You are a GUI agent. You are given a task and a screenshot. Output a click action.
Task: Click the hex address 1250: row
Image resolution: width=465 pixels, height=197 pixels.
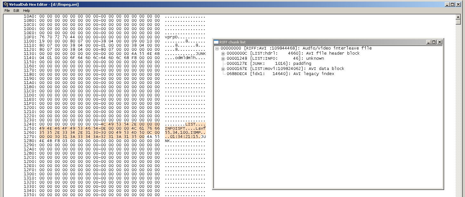[114, 128]
